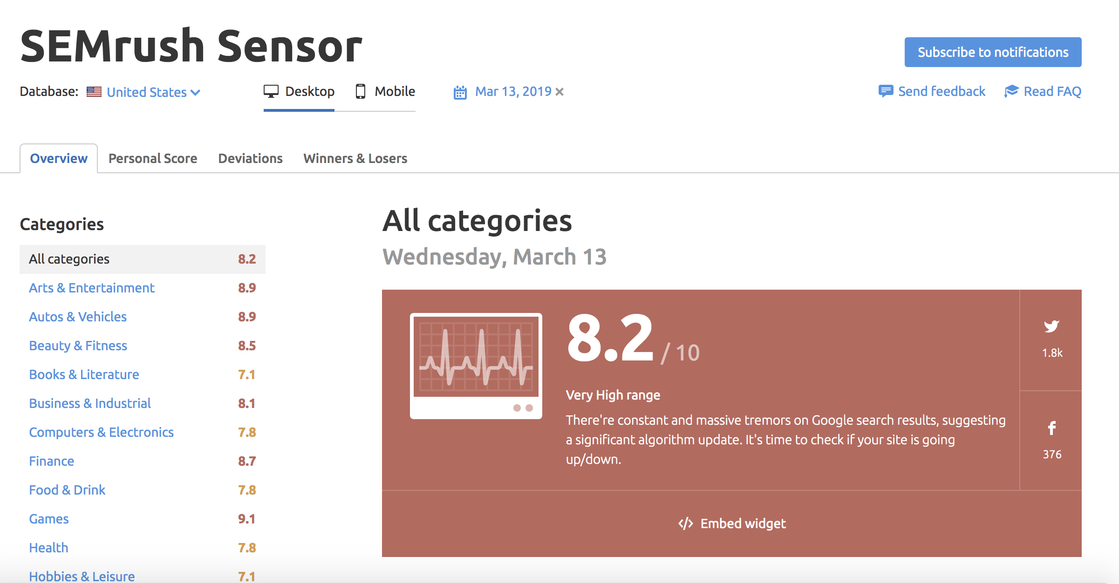Open the Personal Score tab

pyautogui.click(x=153, y=158)
